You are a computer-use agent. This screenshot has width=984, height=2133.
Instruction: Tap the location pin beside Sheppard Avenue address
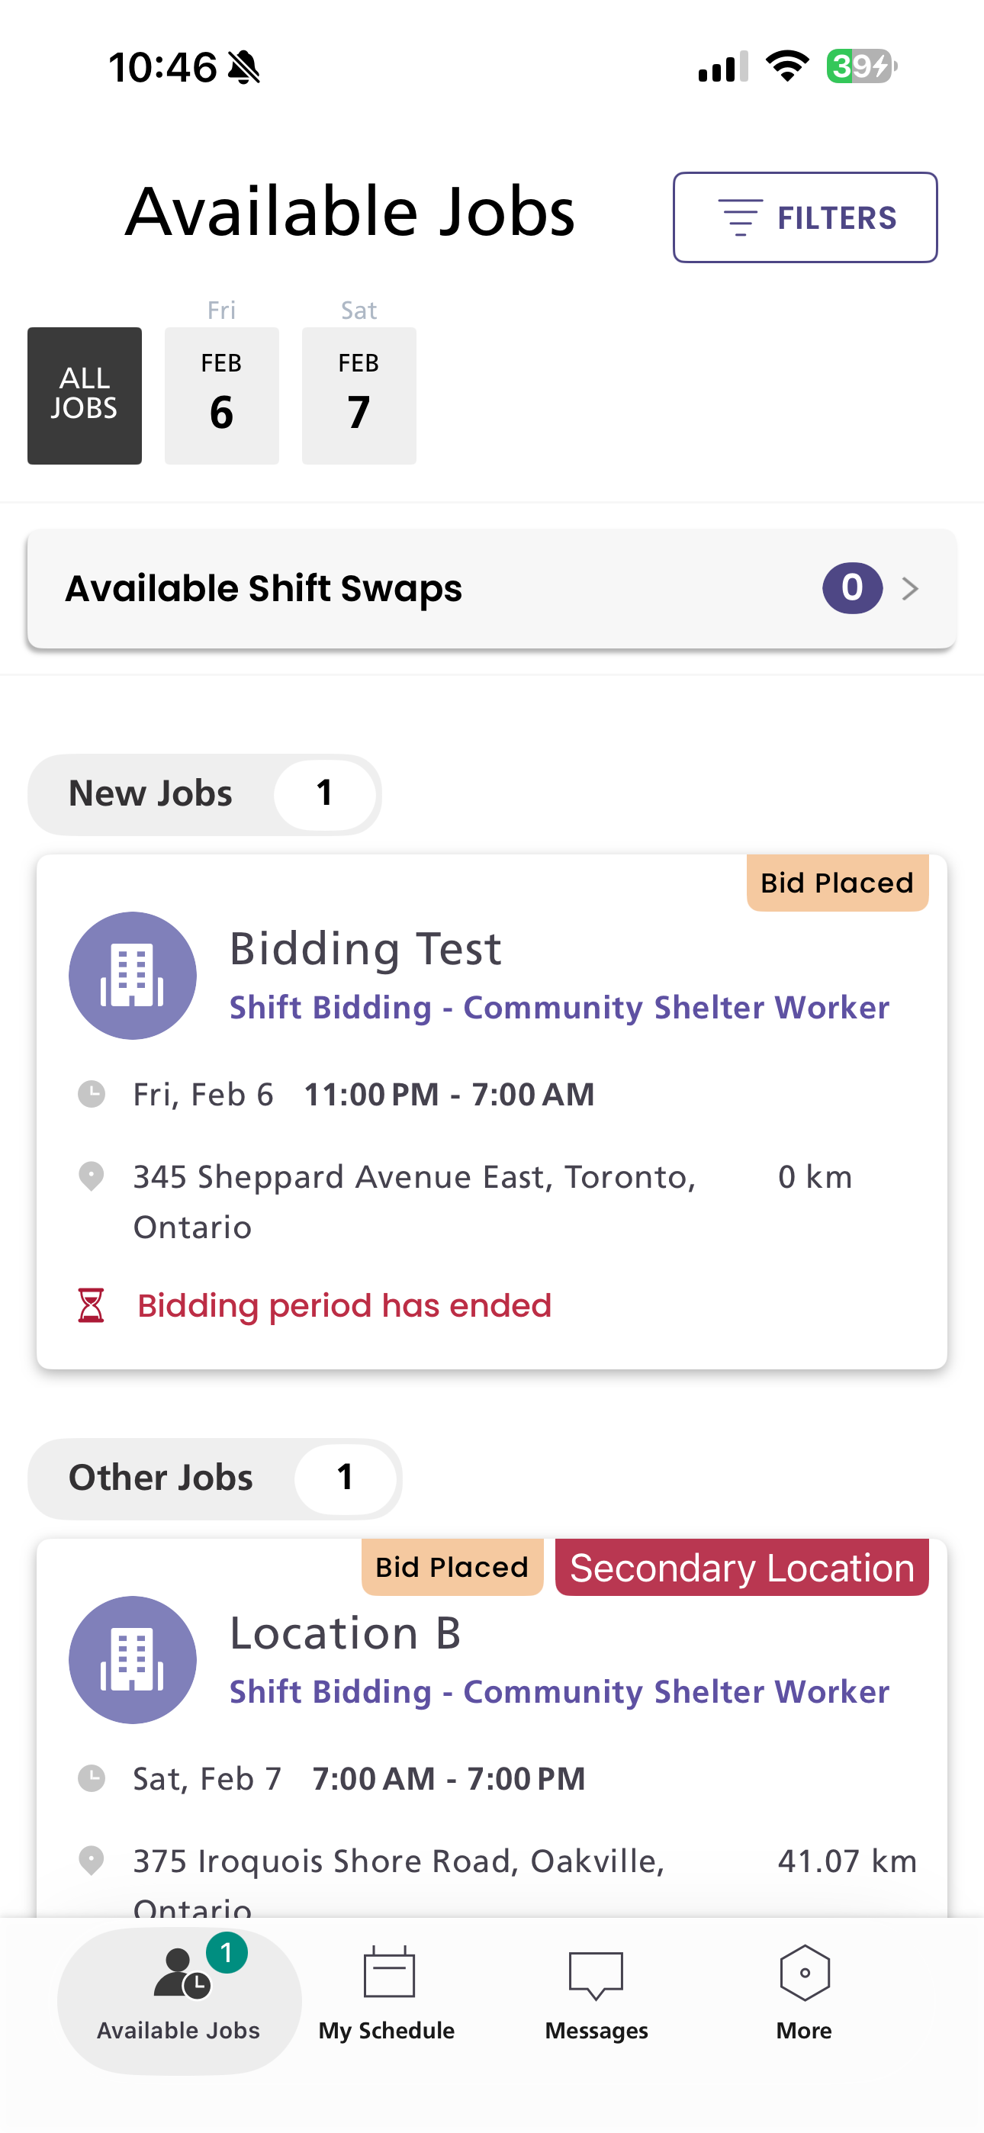point(91,1176)
